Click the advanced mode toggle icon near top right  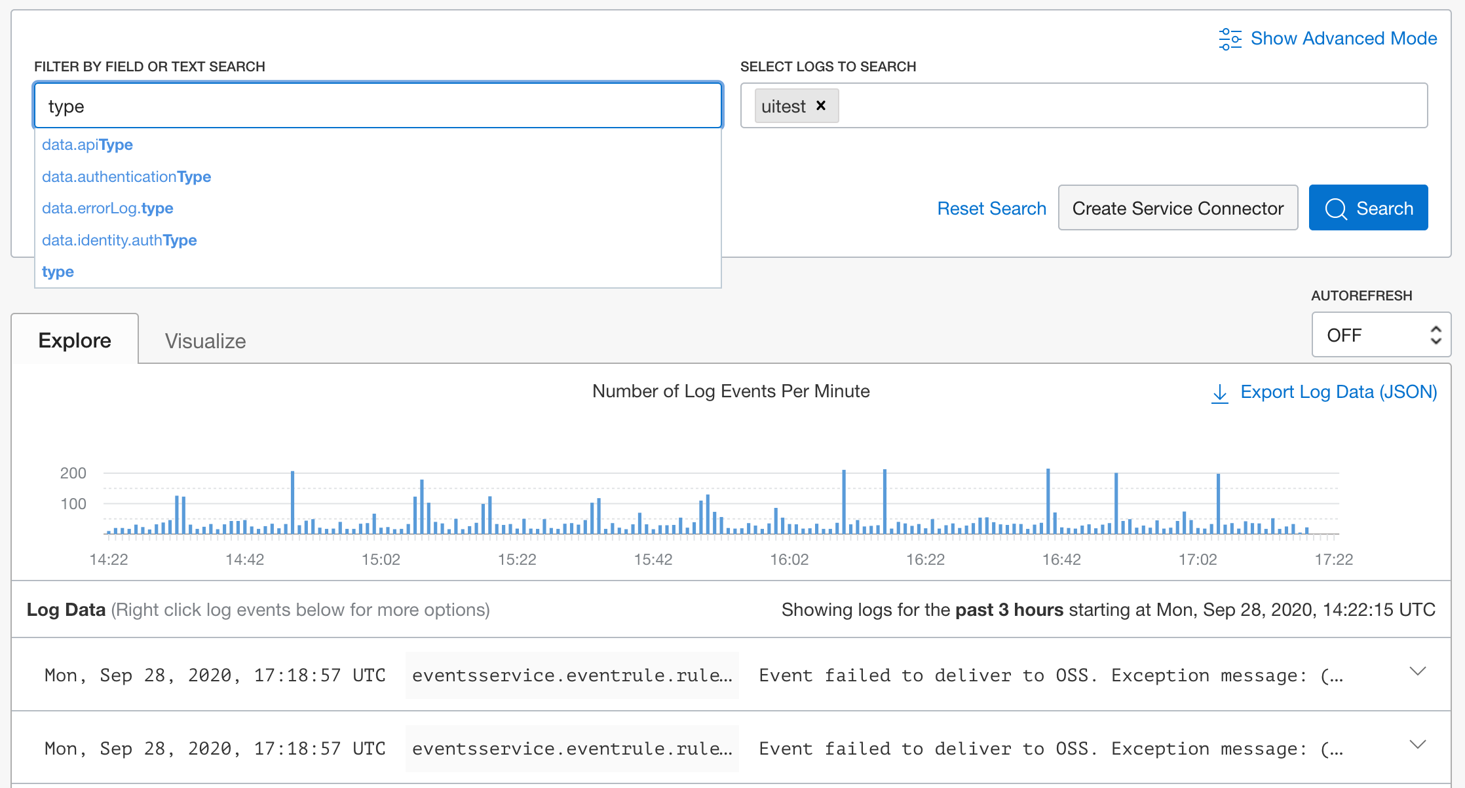(x=1230, y=39)
